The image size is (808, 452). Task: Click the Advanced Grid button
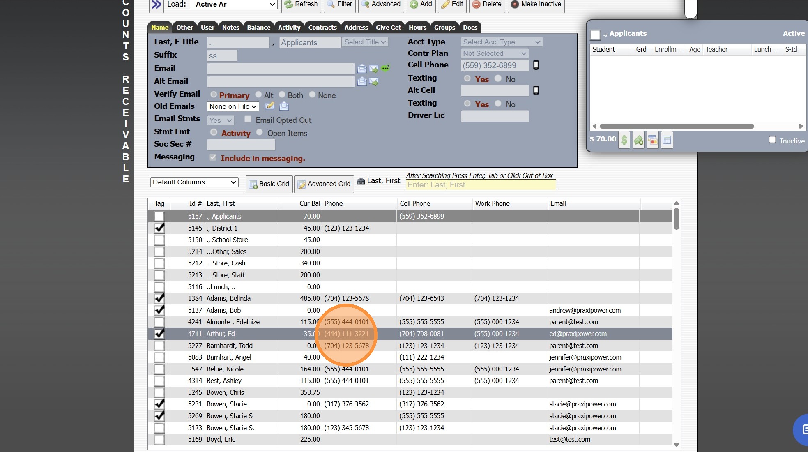pos(324,184)
